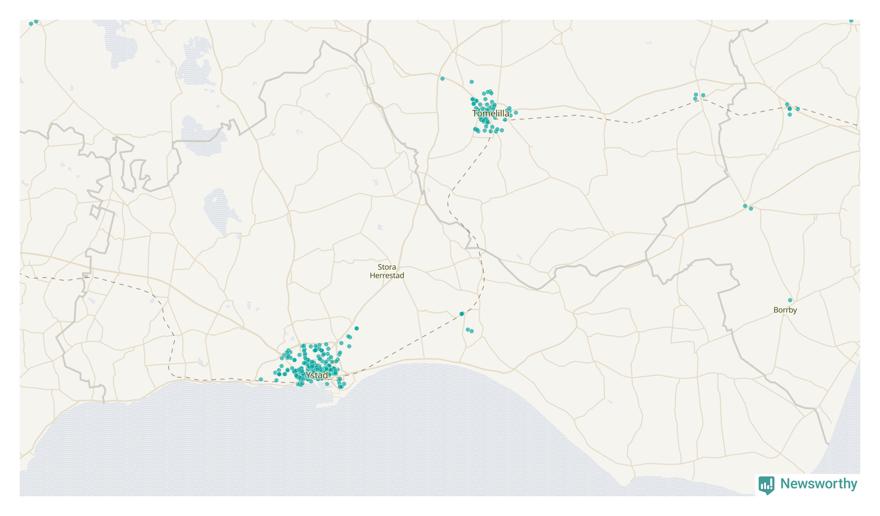Click the Ystad town label

(x=317, y=376)
